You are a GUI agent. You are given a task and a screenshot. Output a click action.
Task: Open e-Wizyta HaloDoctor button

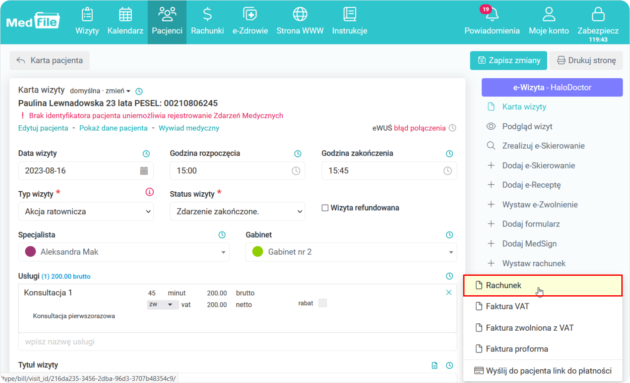click(x=552, y=87)
